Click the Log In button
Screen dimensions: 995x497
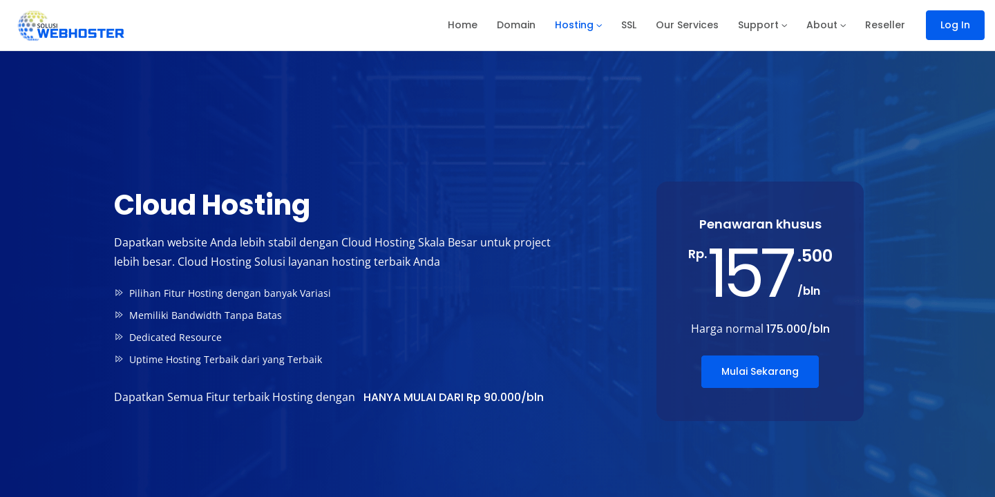(955, 25)
